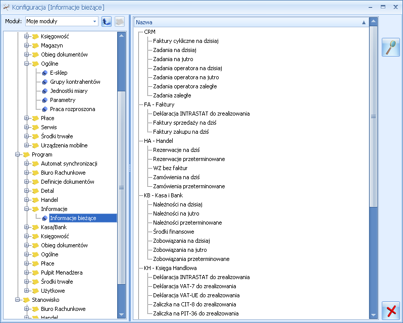Screen dimensions: 403x323
Task: Collapse the expanded Ogólne folder
Action: click(26, 64)
